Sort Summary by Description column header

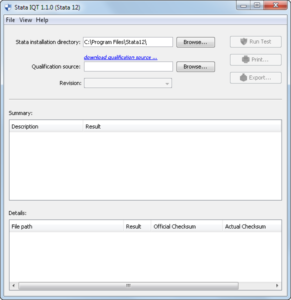(46, 126)
